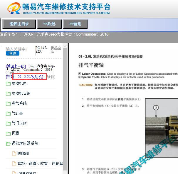This screenshot has height=174, width=178.
Task: Open the 返回上一级 link
Action: point(16,66)
